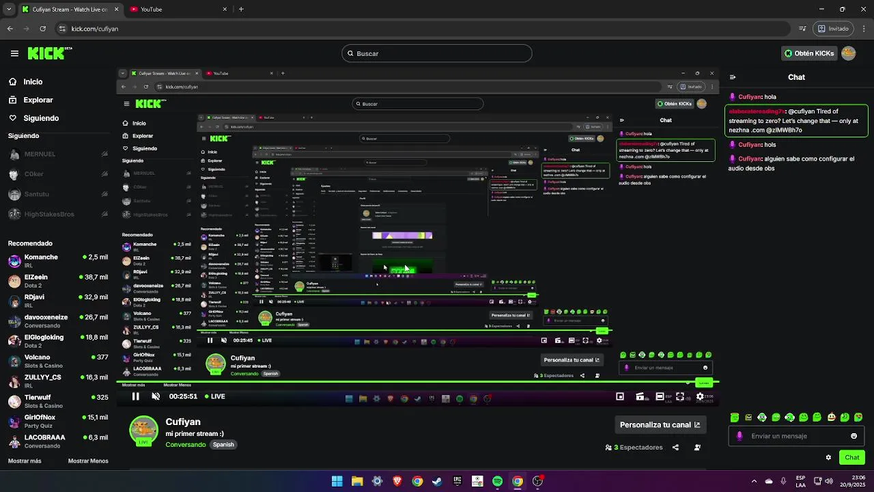This screenshot has height=492, width=874.
Task: Insert the first green emote in quick emote row
Action: [735, 418]
